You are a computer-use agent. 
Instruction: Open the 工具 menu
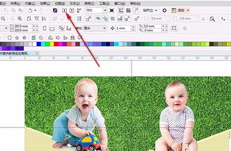point(104,3)
